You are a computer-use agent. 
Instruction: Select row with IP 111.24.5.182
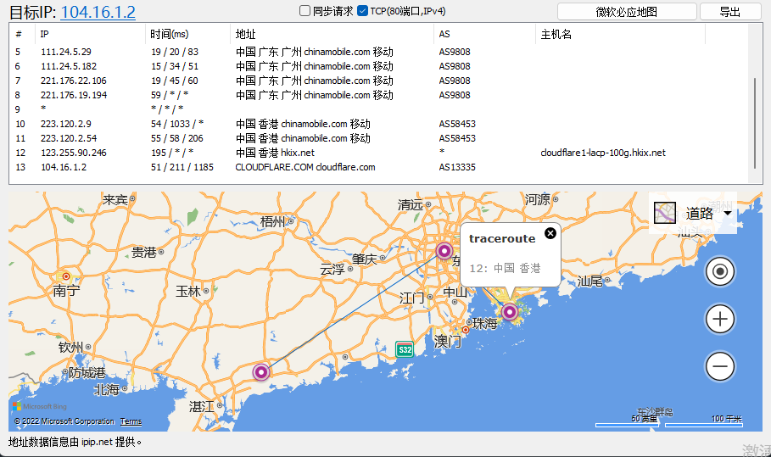pos(378,66)
